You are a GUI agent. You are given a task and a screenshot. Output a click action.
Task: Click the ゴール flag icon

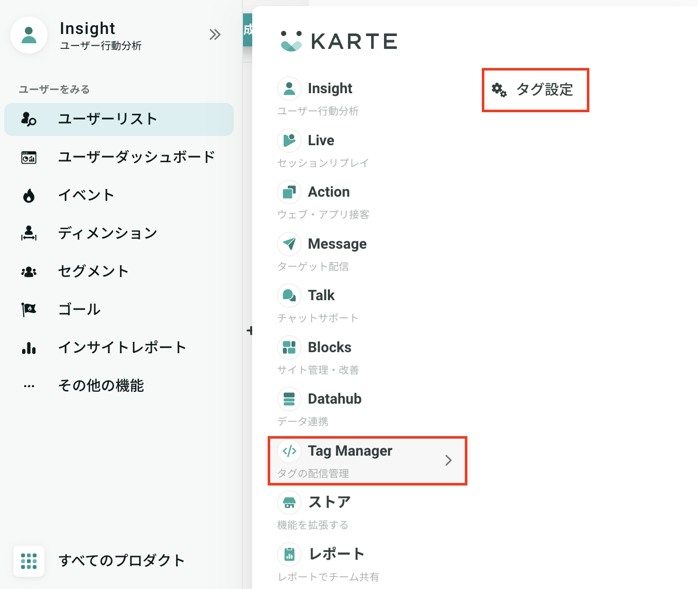click(29, 310)
